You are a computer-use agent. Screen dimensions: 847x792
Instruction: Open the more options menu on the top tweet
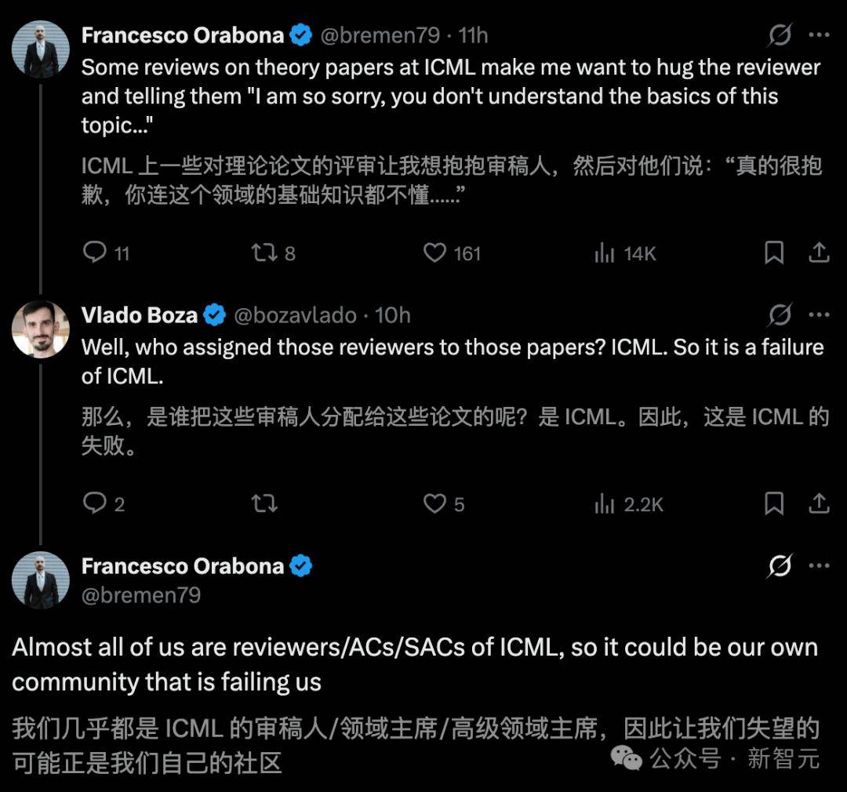pos(820,34)
